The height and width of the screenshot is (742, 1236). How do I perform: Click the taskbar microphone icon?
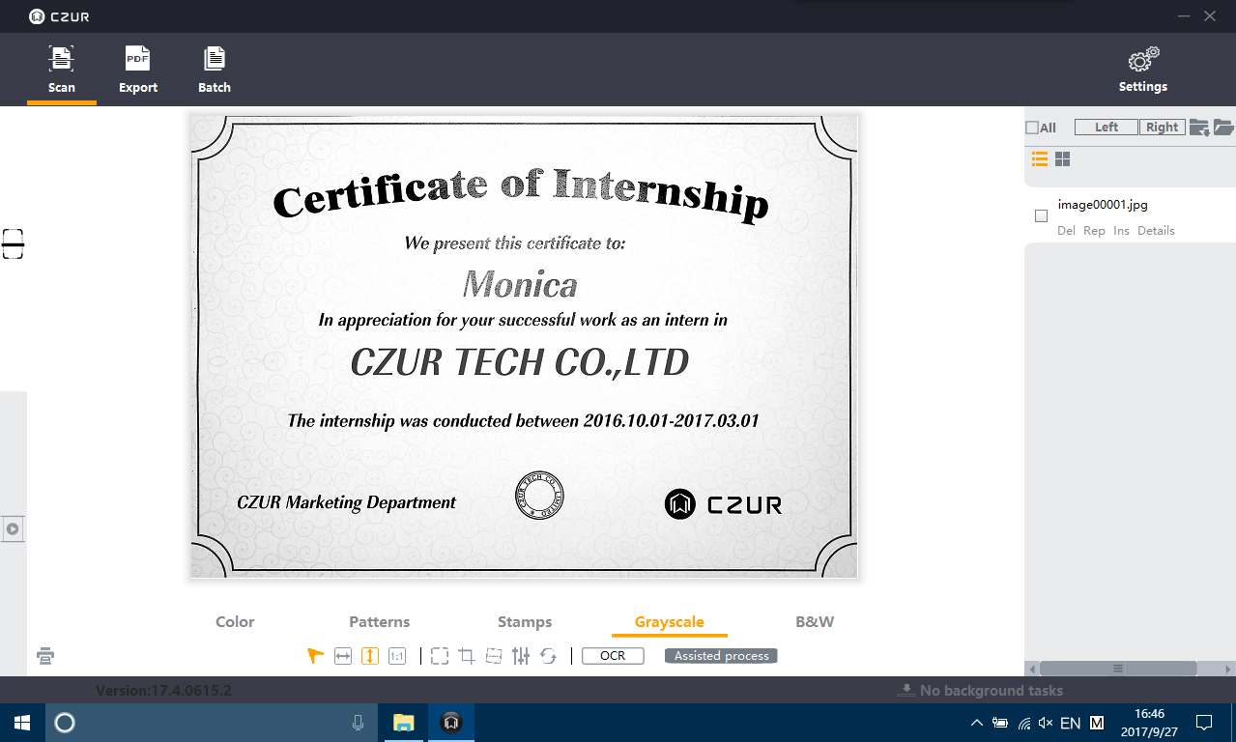coord(358,723)
